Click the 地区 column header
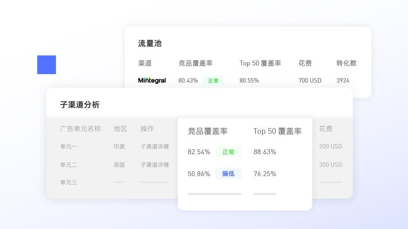408x229 pixels. (x=120, y=129)
